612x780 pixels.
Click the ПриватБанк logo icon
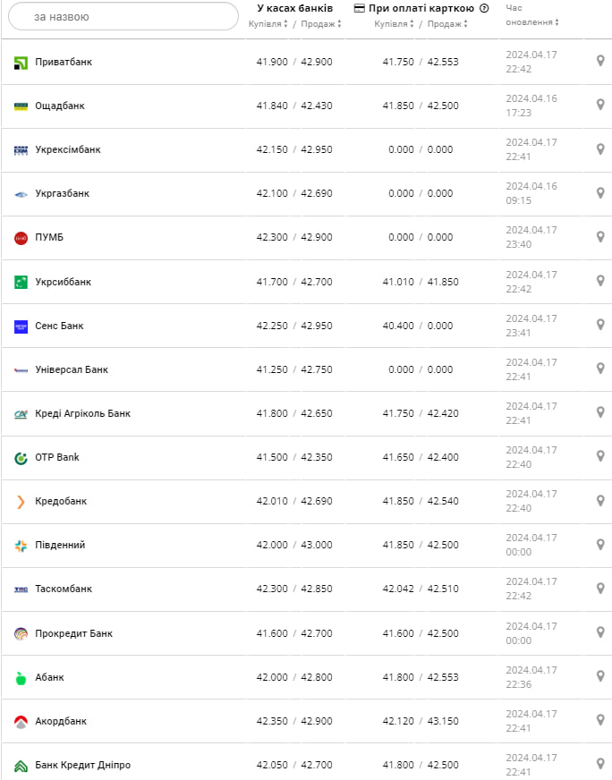click(21, 62)
